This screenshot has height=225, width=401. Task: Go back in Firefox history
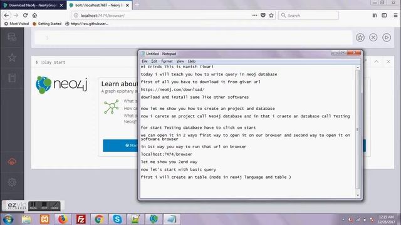click(x=6, y=15)
